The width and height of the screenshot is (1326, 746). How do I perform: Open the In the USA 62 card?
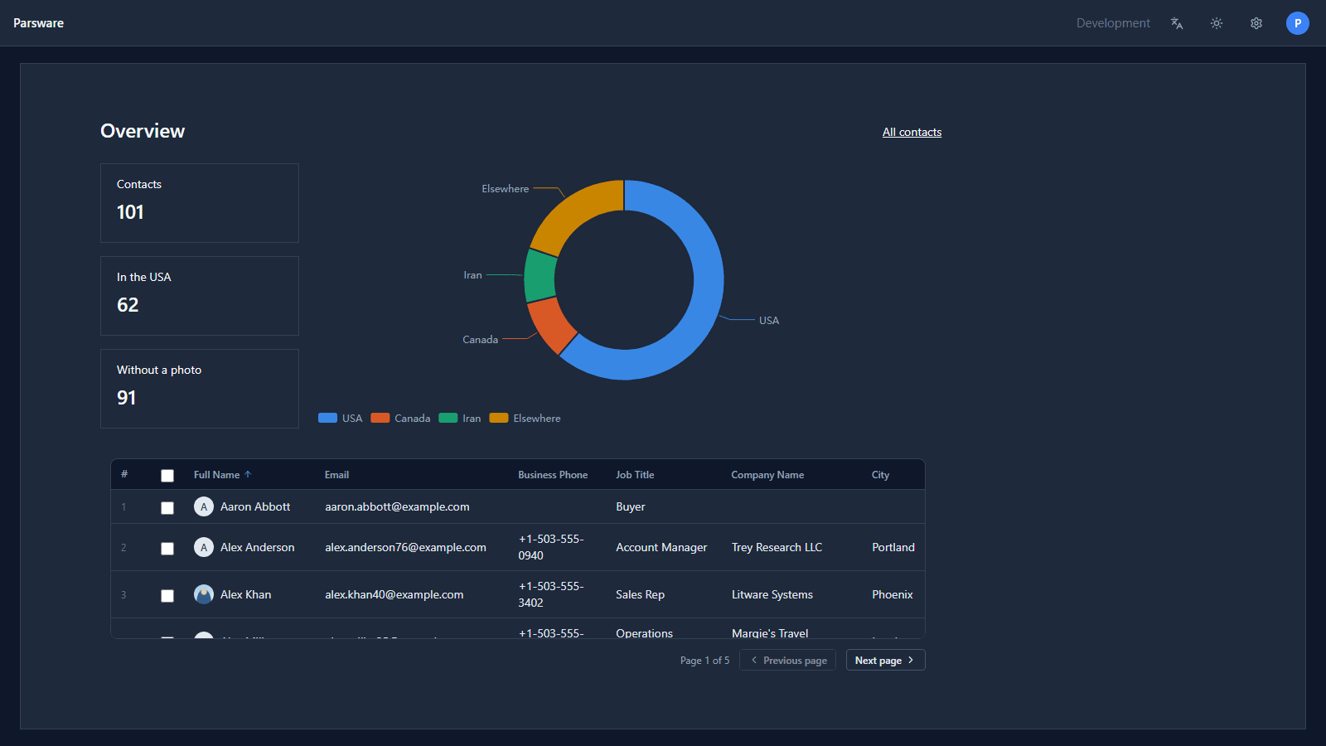click(200, 296)
